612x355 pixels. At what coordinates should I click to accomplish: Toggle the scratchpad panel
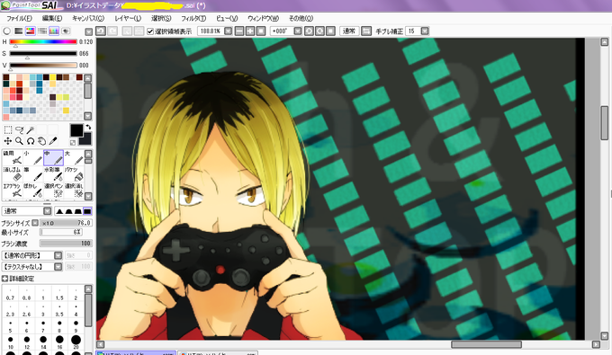tap(66, 31)
